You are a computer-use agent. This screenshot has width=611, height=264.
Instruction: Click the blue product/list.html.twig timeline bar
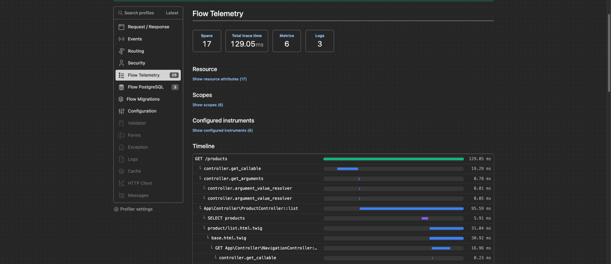pos(446,228)
